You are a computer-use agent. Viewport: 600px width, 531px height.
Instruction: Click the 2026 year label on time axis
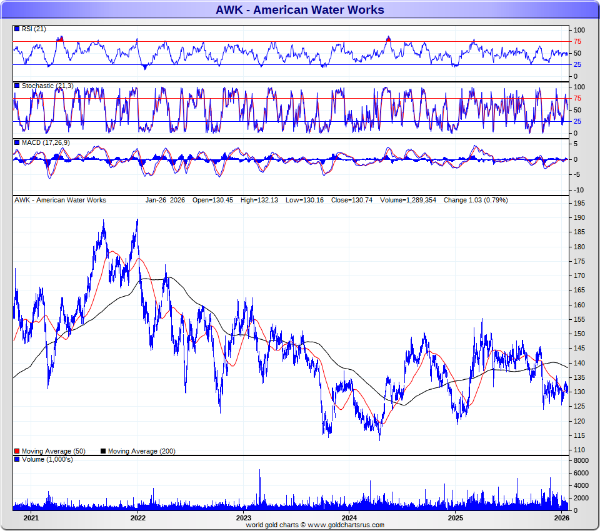click(561, 518)
